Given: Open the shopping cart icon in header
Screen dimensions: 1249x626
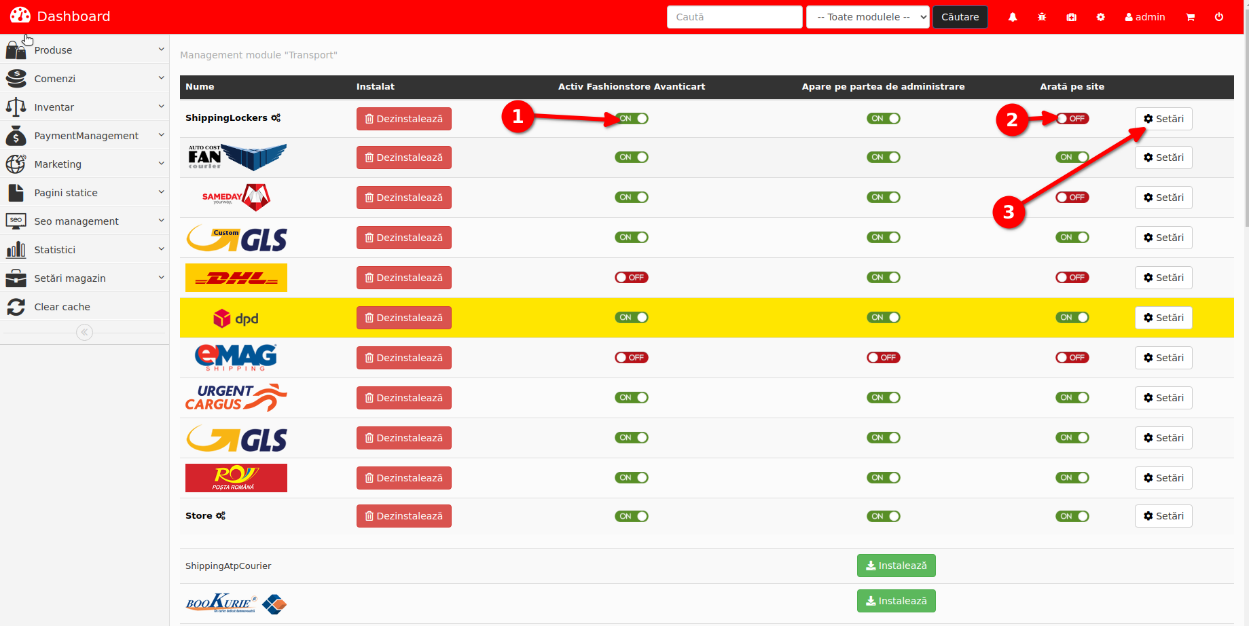Looking at the screenshot, I should 1191,17.
